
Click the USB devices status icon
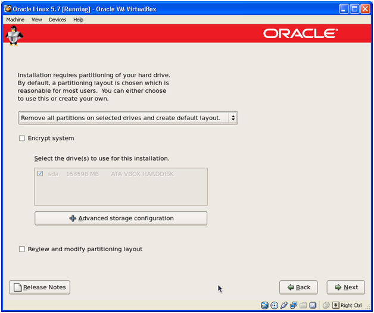click(x=284, y=305)
